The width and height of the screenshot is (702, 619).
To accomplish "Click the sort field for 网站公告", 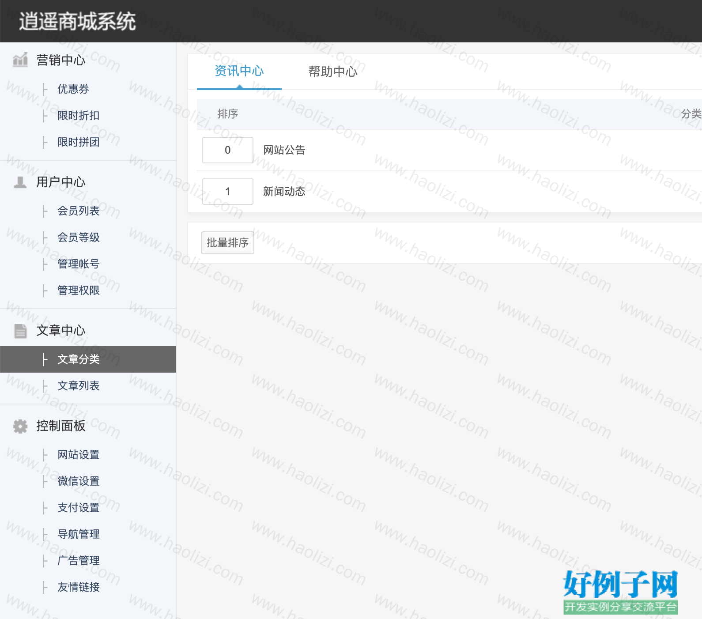I will [x=228, y=150].
